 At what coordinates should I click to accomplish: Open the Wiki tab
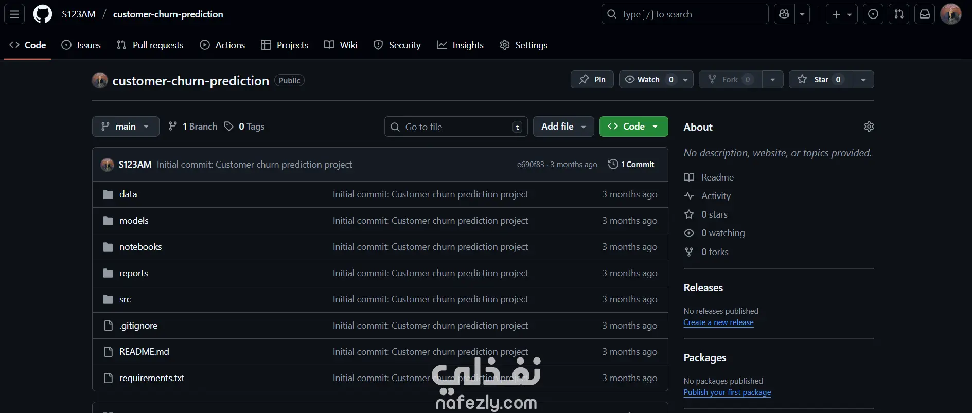[x=341, y=45]
